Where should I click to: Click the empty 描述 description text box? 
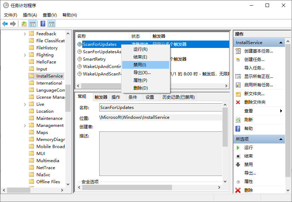161,154
